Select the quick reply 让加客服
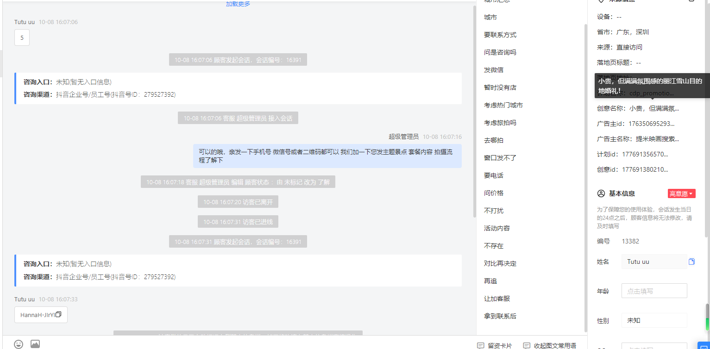The image size is (710, 349). pos(497,299)
